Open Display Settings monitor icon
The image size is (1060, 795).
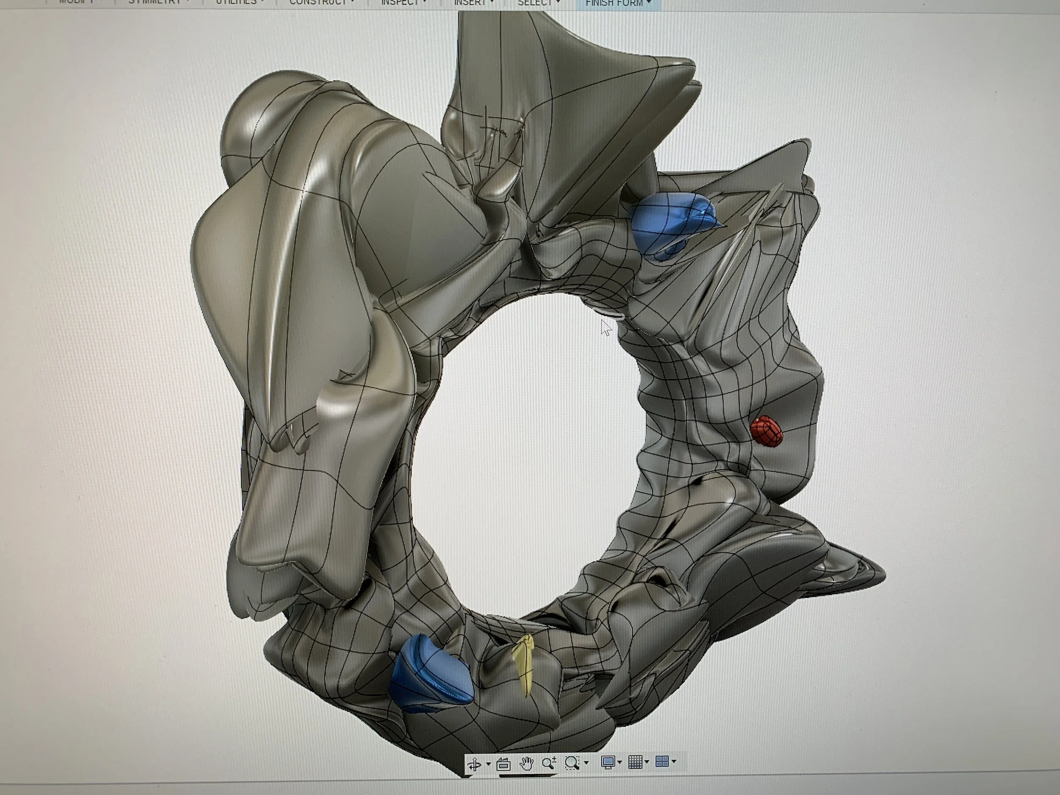[608, 762]
